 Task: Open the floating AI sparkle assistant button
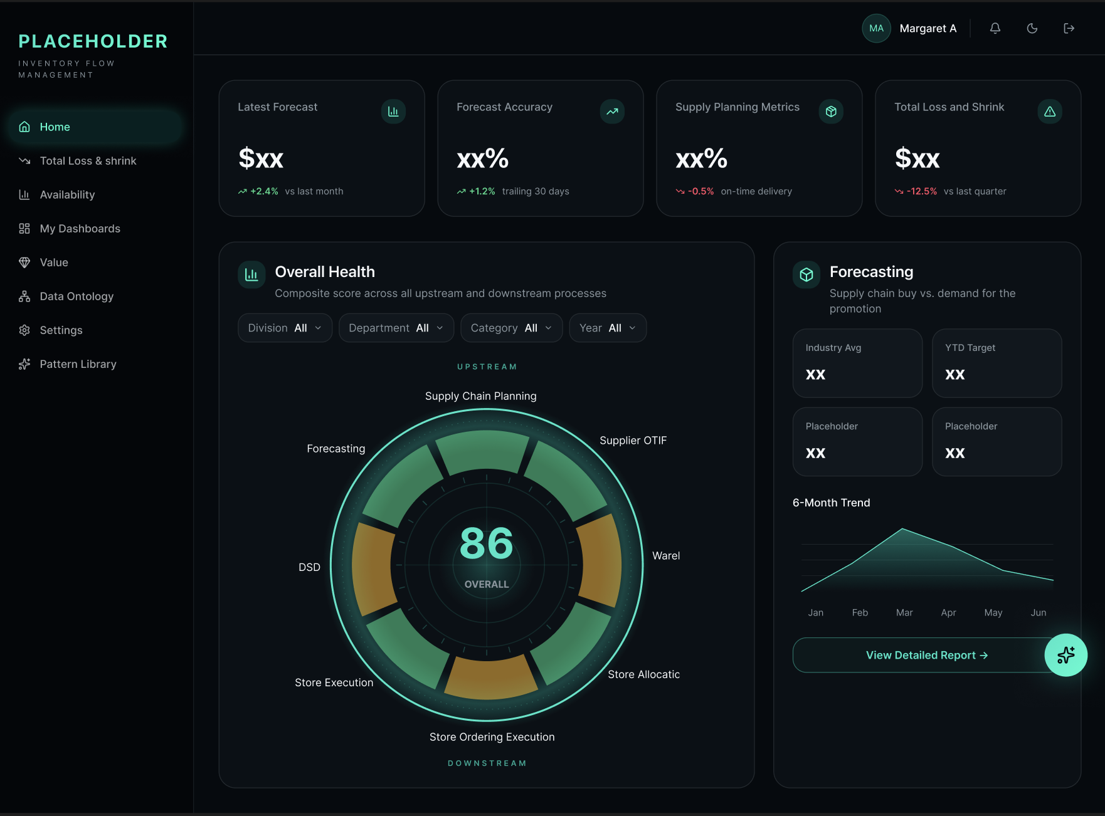pyautogui.click(x=1065, y=655)
